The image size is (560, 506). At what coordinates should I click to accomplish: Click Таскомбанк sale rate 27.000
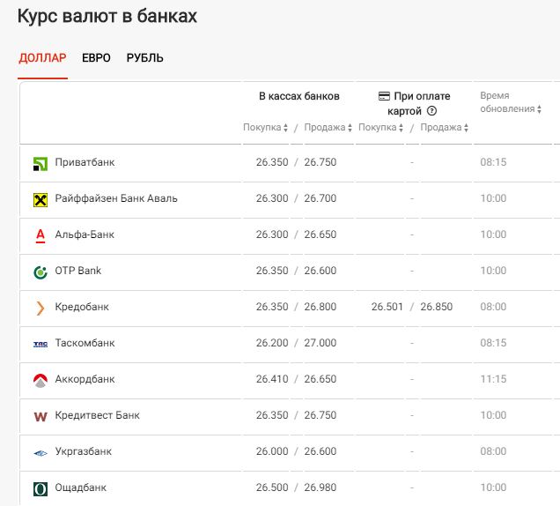pos(321,343)
